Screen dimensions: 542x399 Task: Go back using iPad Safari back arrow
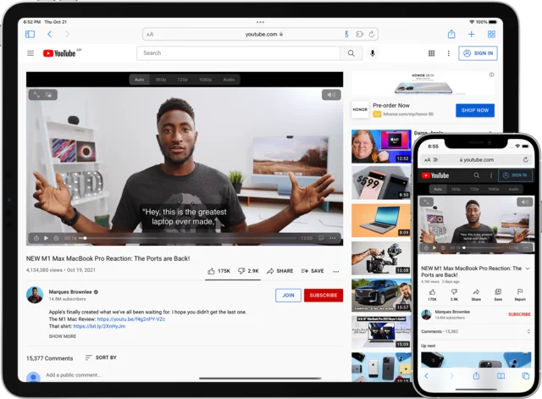[50, 34]
